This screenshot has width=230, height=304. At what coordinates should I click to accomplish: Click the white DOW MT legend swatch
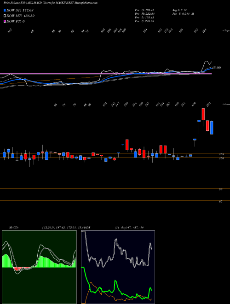[x=5, y=16]
